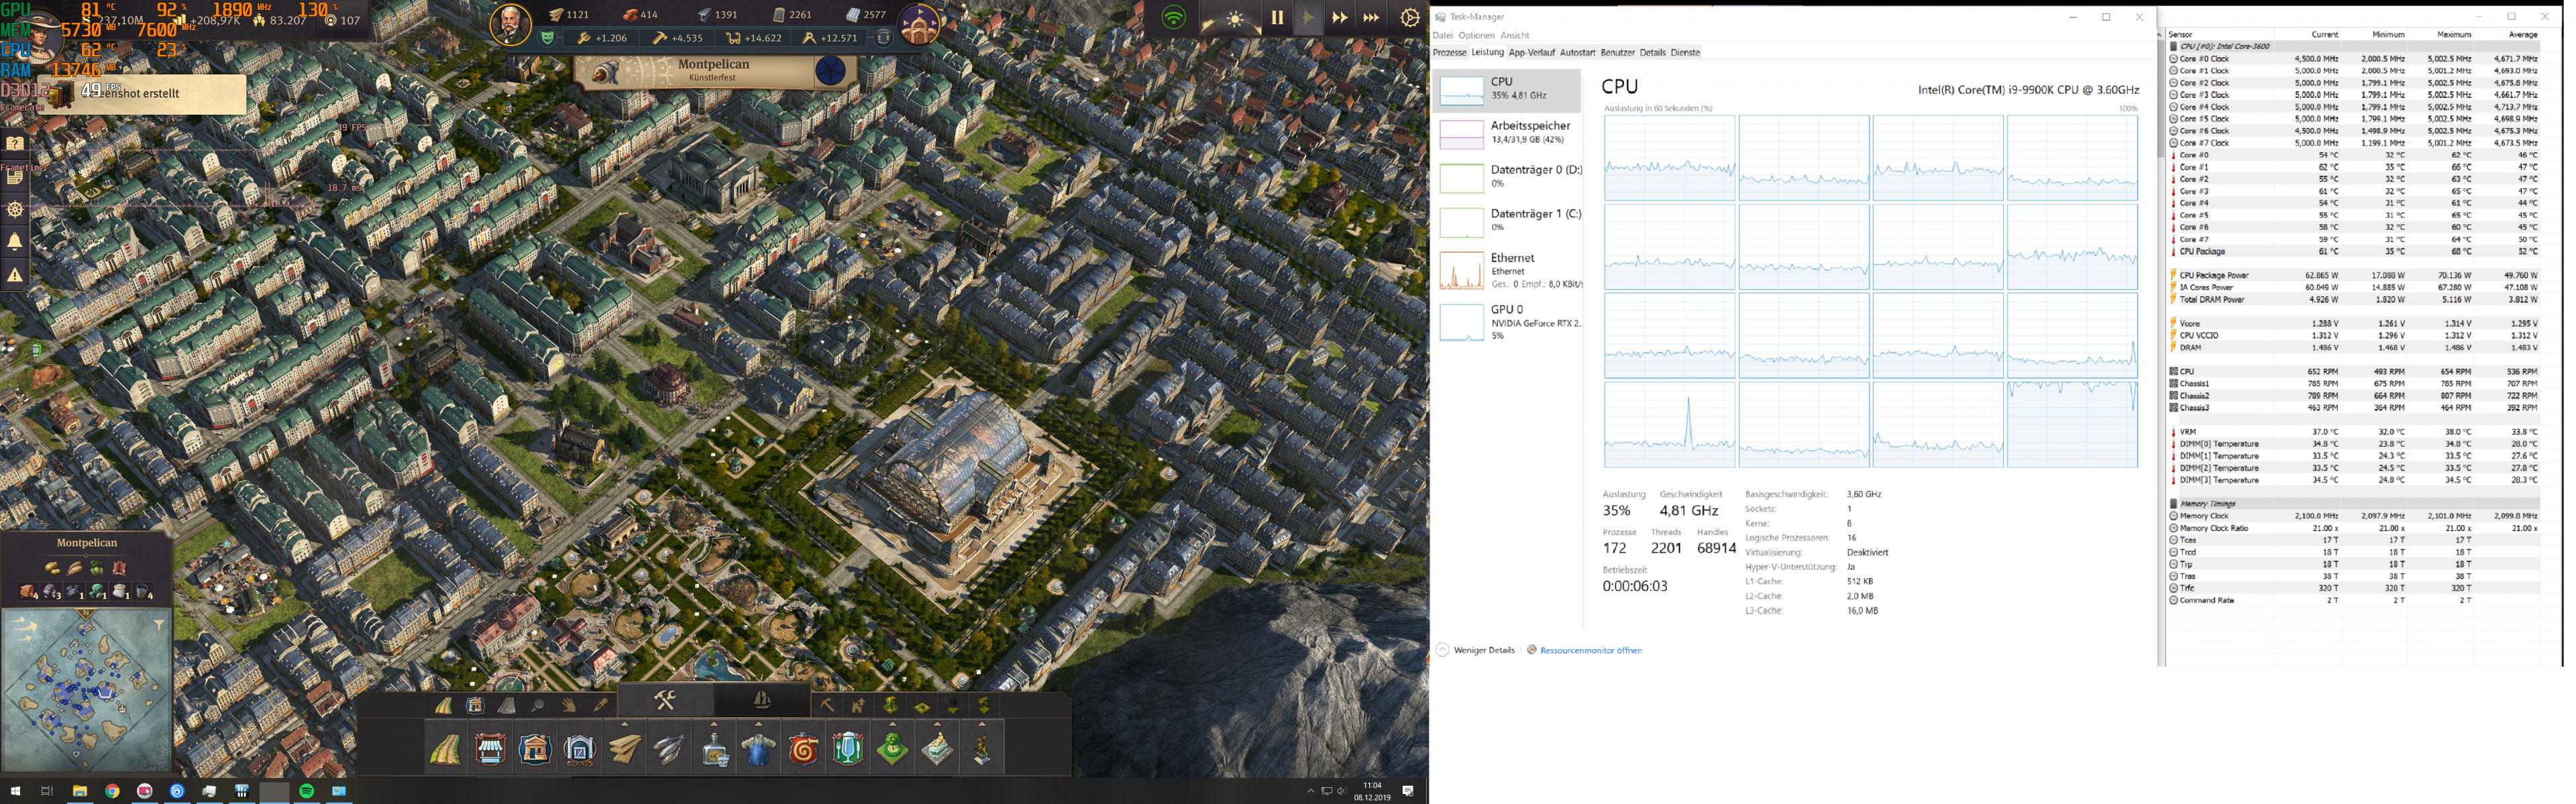The image size is (2576, 804).
Task: Click the minimap filter funnel icon
Action: [x=159, y=625]
